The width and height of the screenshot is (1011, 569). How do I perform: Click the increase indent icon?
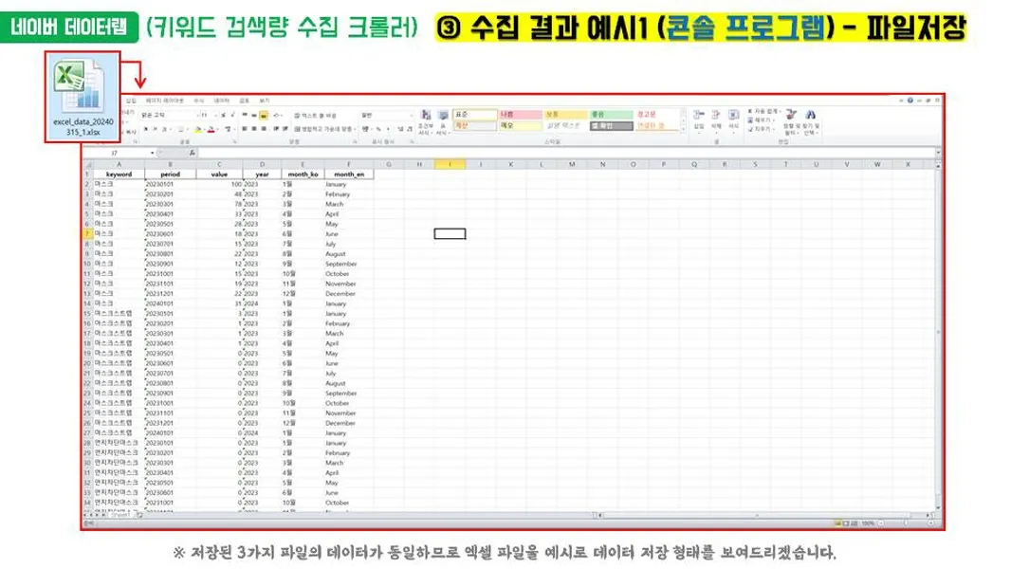click(x=285, y=129)
